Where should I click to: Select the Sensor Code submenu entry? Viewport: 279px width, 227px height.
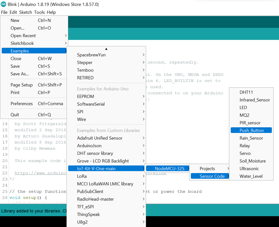(210, 176)
